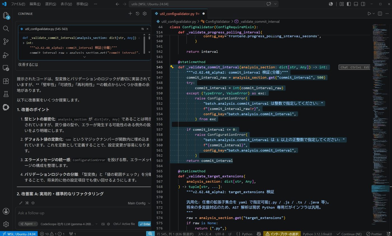Open Continue panel settings gear
Screen dimensions: 392x236
145,14
